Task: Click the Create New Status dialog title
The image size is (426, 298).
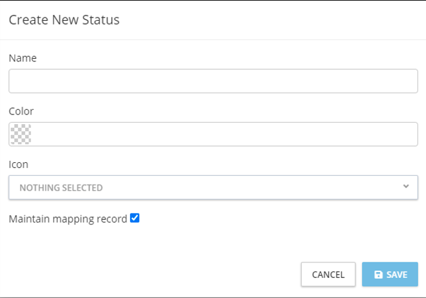Action: point(64,20)
